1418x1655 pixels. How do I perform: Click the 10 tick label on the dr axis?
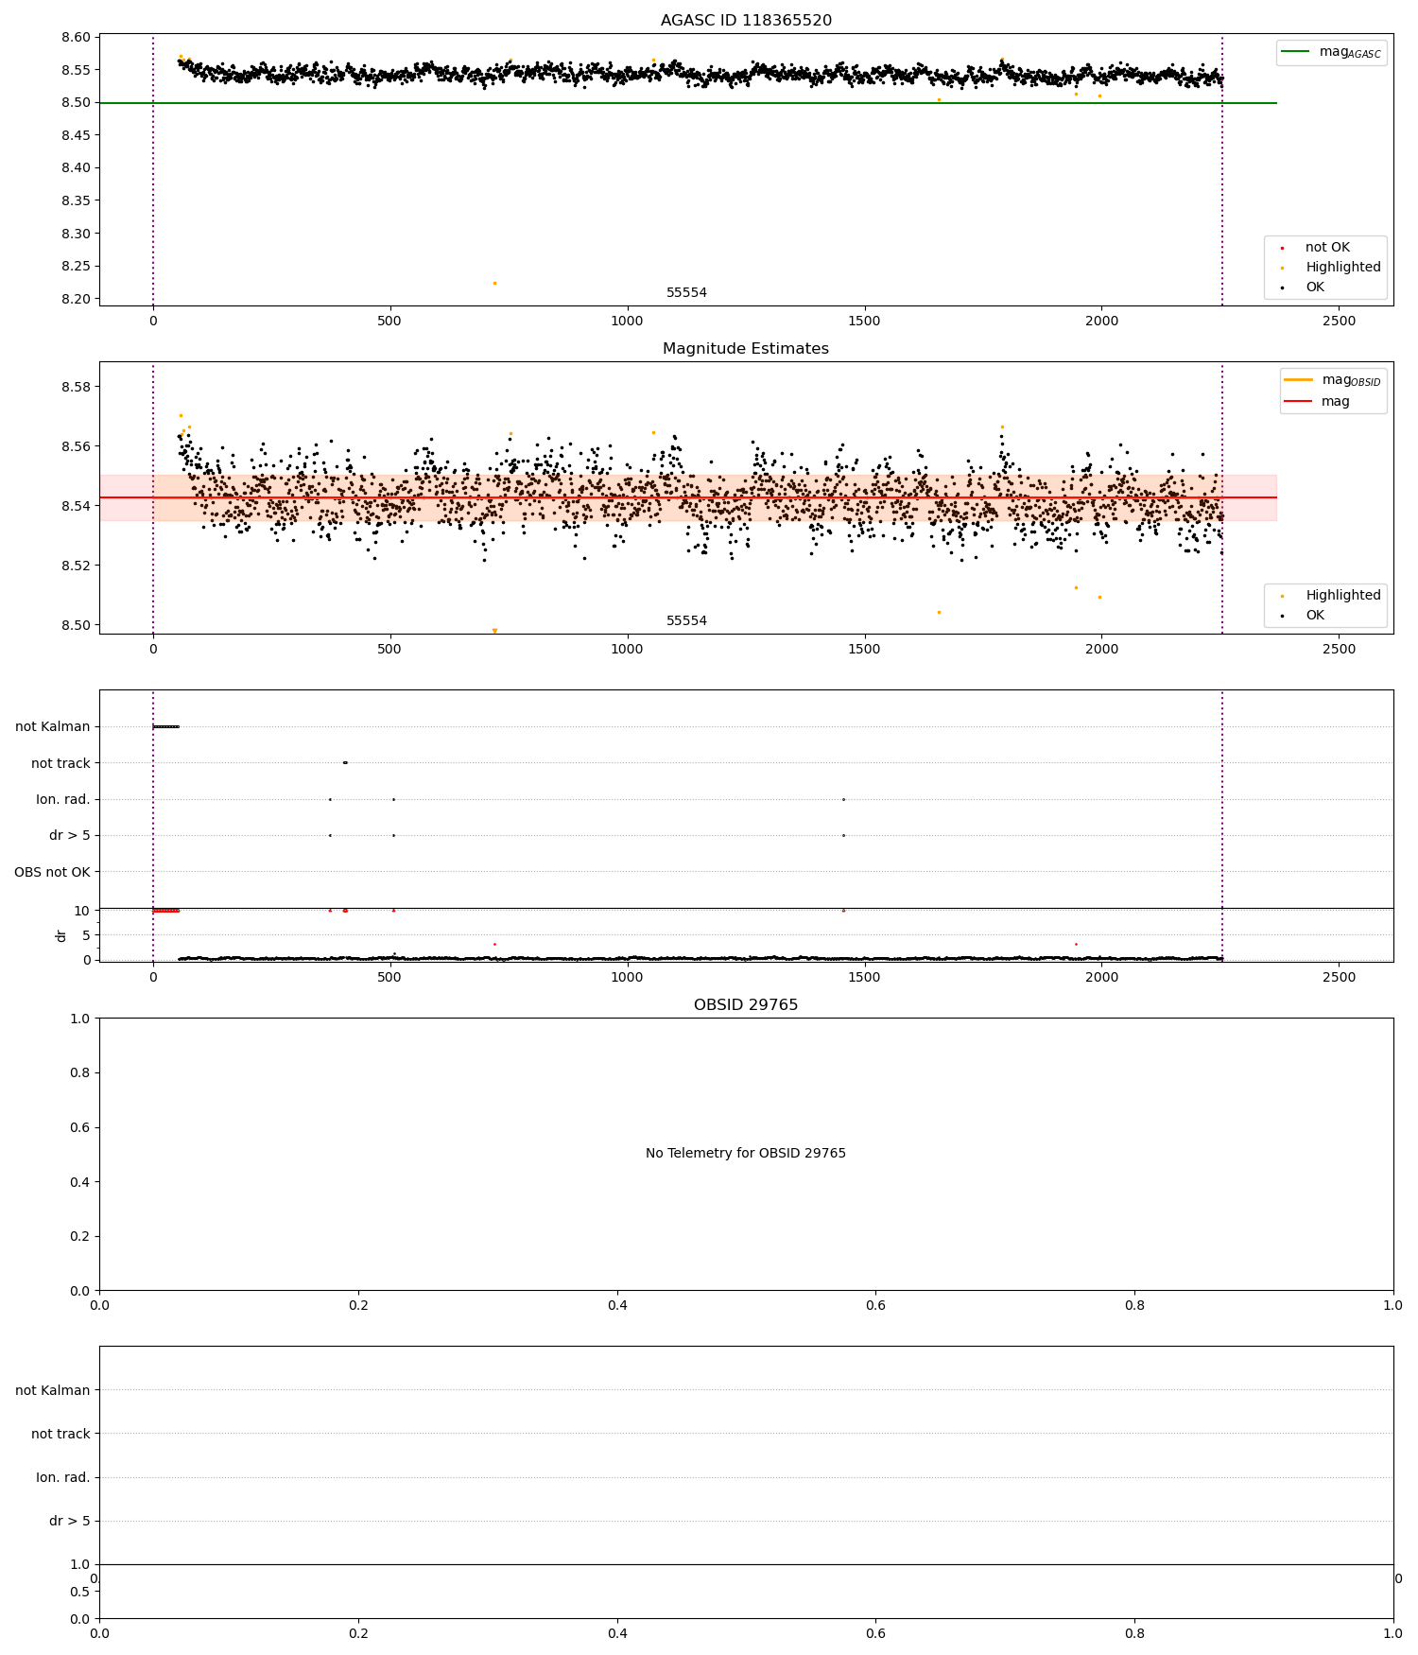82,911
